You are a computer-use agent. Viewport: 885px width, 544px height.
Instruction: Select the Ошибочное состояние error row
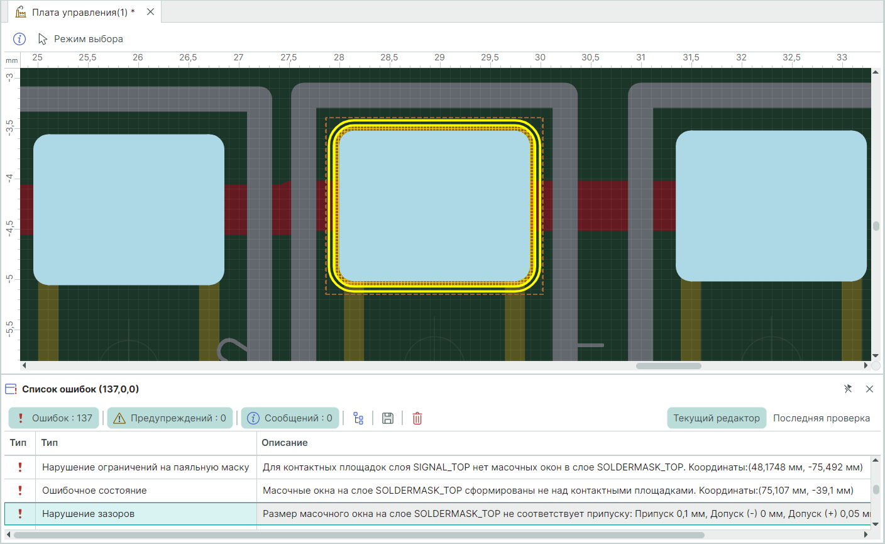[x=94, y=491]
